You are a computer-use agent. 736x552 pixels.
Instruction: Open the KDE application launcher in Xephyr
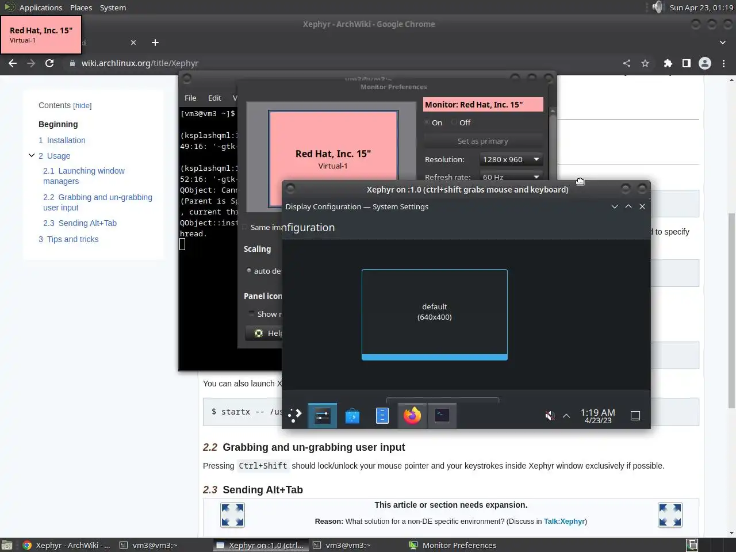tap(295, 415)
